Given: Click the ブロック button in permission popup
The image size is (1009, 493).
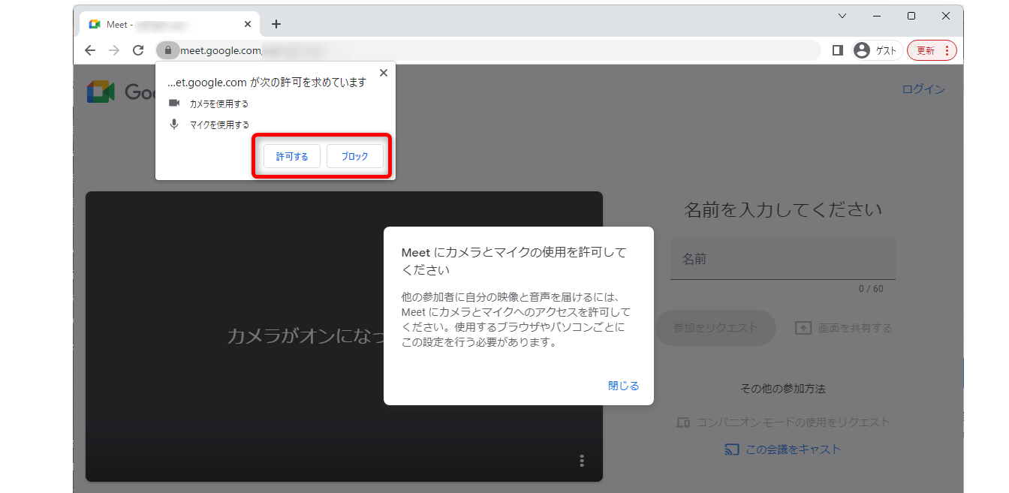Looking at the screenshot, I should 354,156.
